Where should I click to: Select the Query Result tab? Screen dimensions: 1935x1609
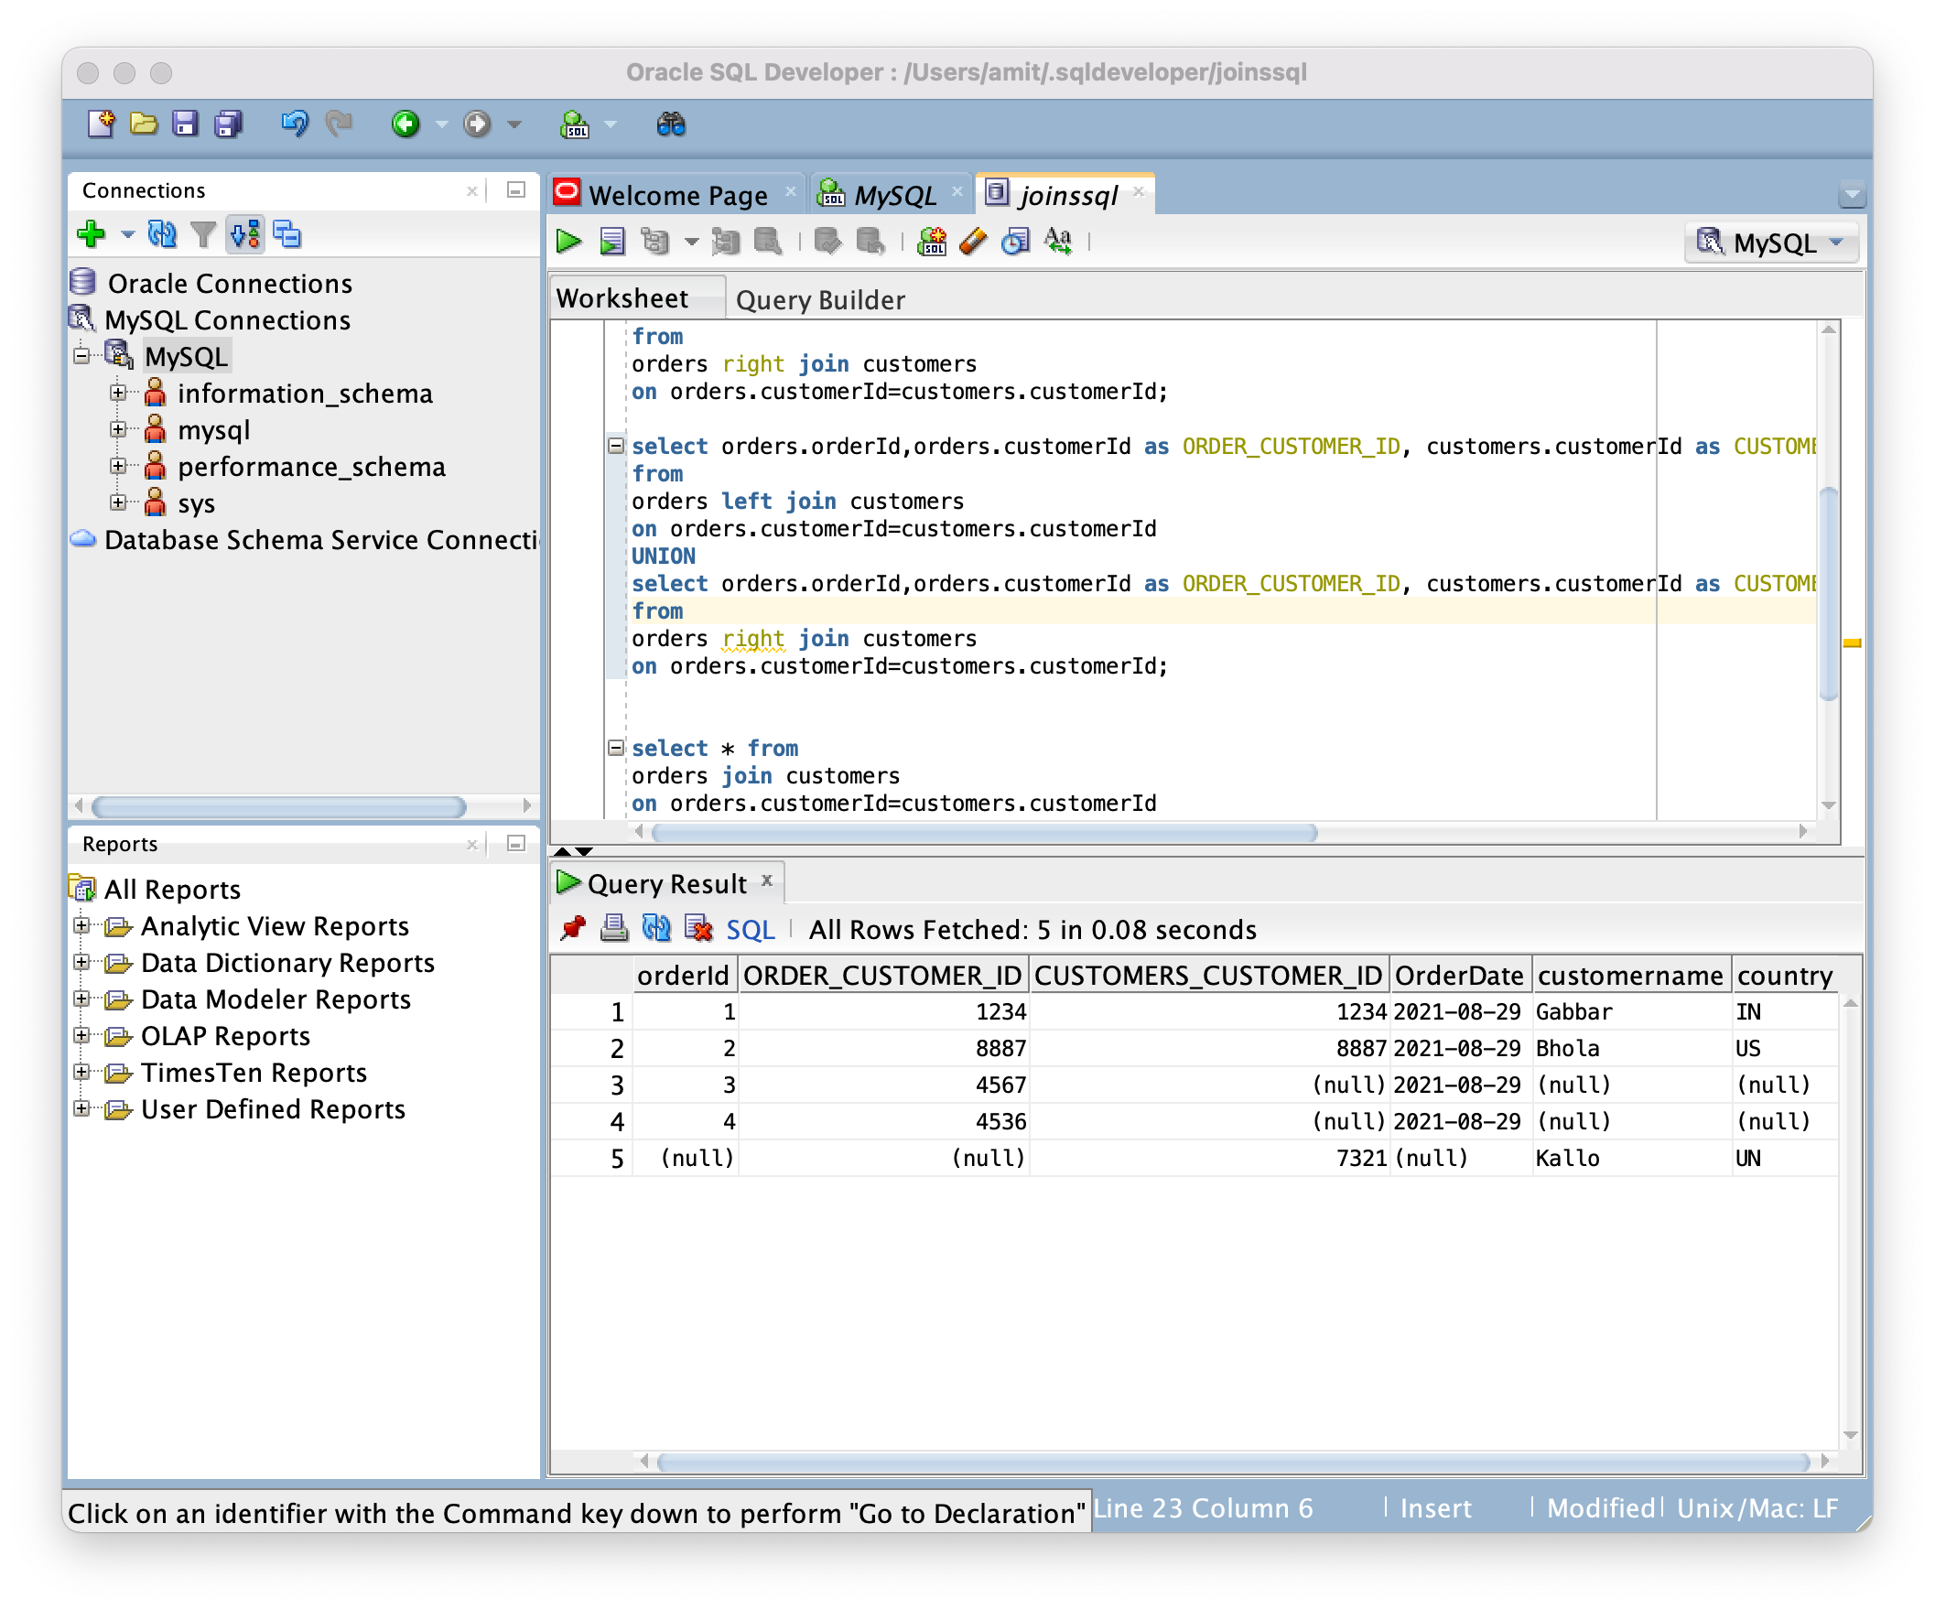666,885
